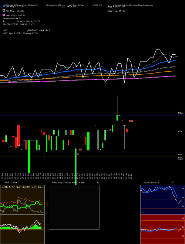The height and width of the screenshot is (244, 185).
Task: Click the 967.4 price level label
Action: pos(180,132)
